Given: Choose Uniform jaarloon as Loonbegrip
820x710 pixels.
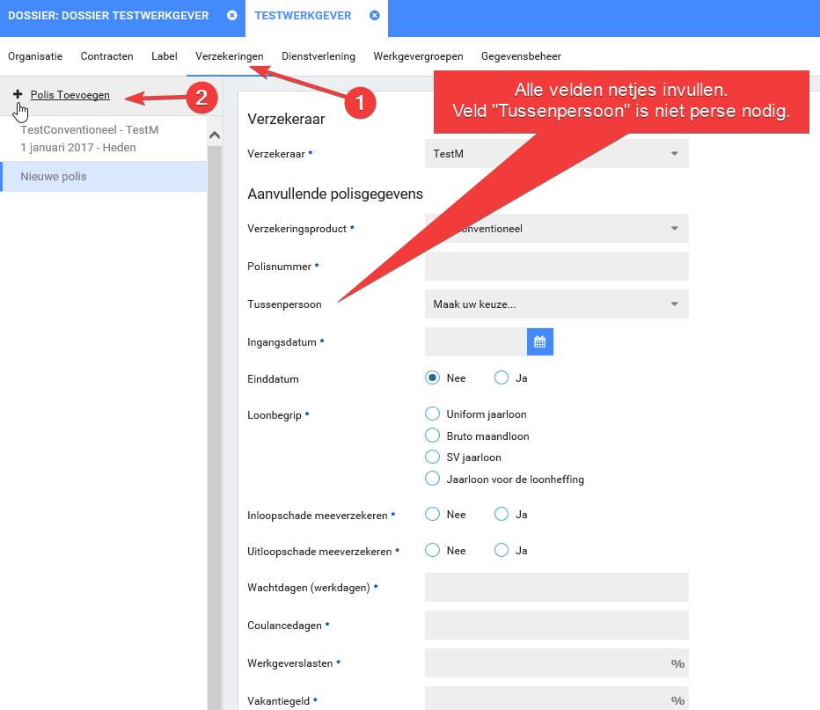Looking at the screenshot, I should point(432,414).
